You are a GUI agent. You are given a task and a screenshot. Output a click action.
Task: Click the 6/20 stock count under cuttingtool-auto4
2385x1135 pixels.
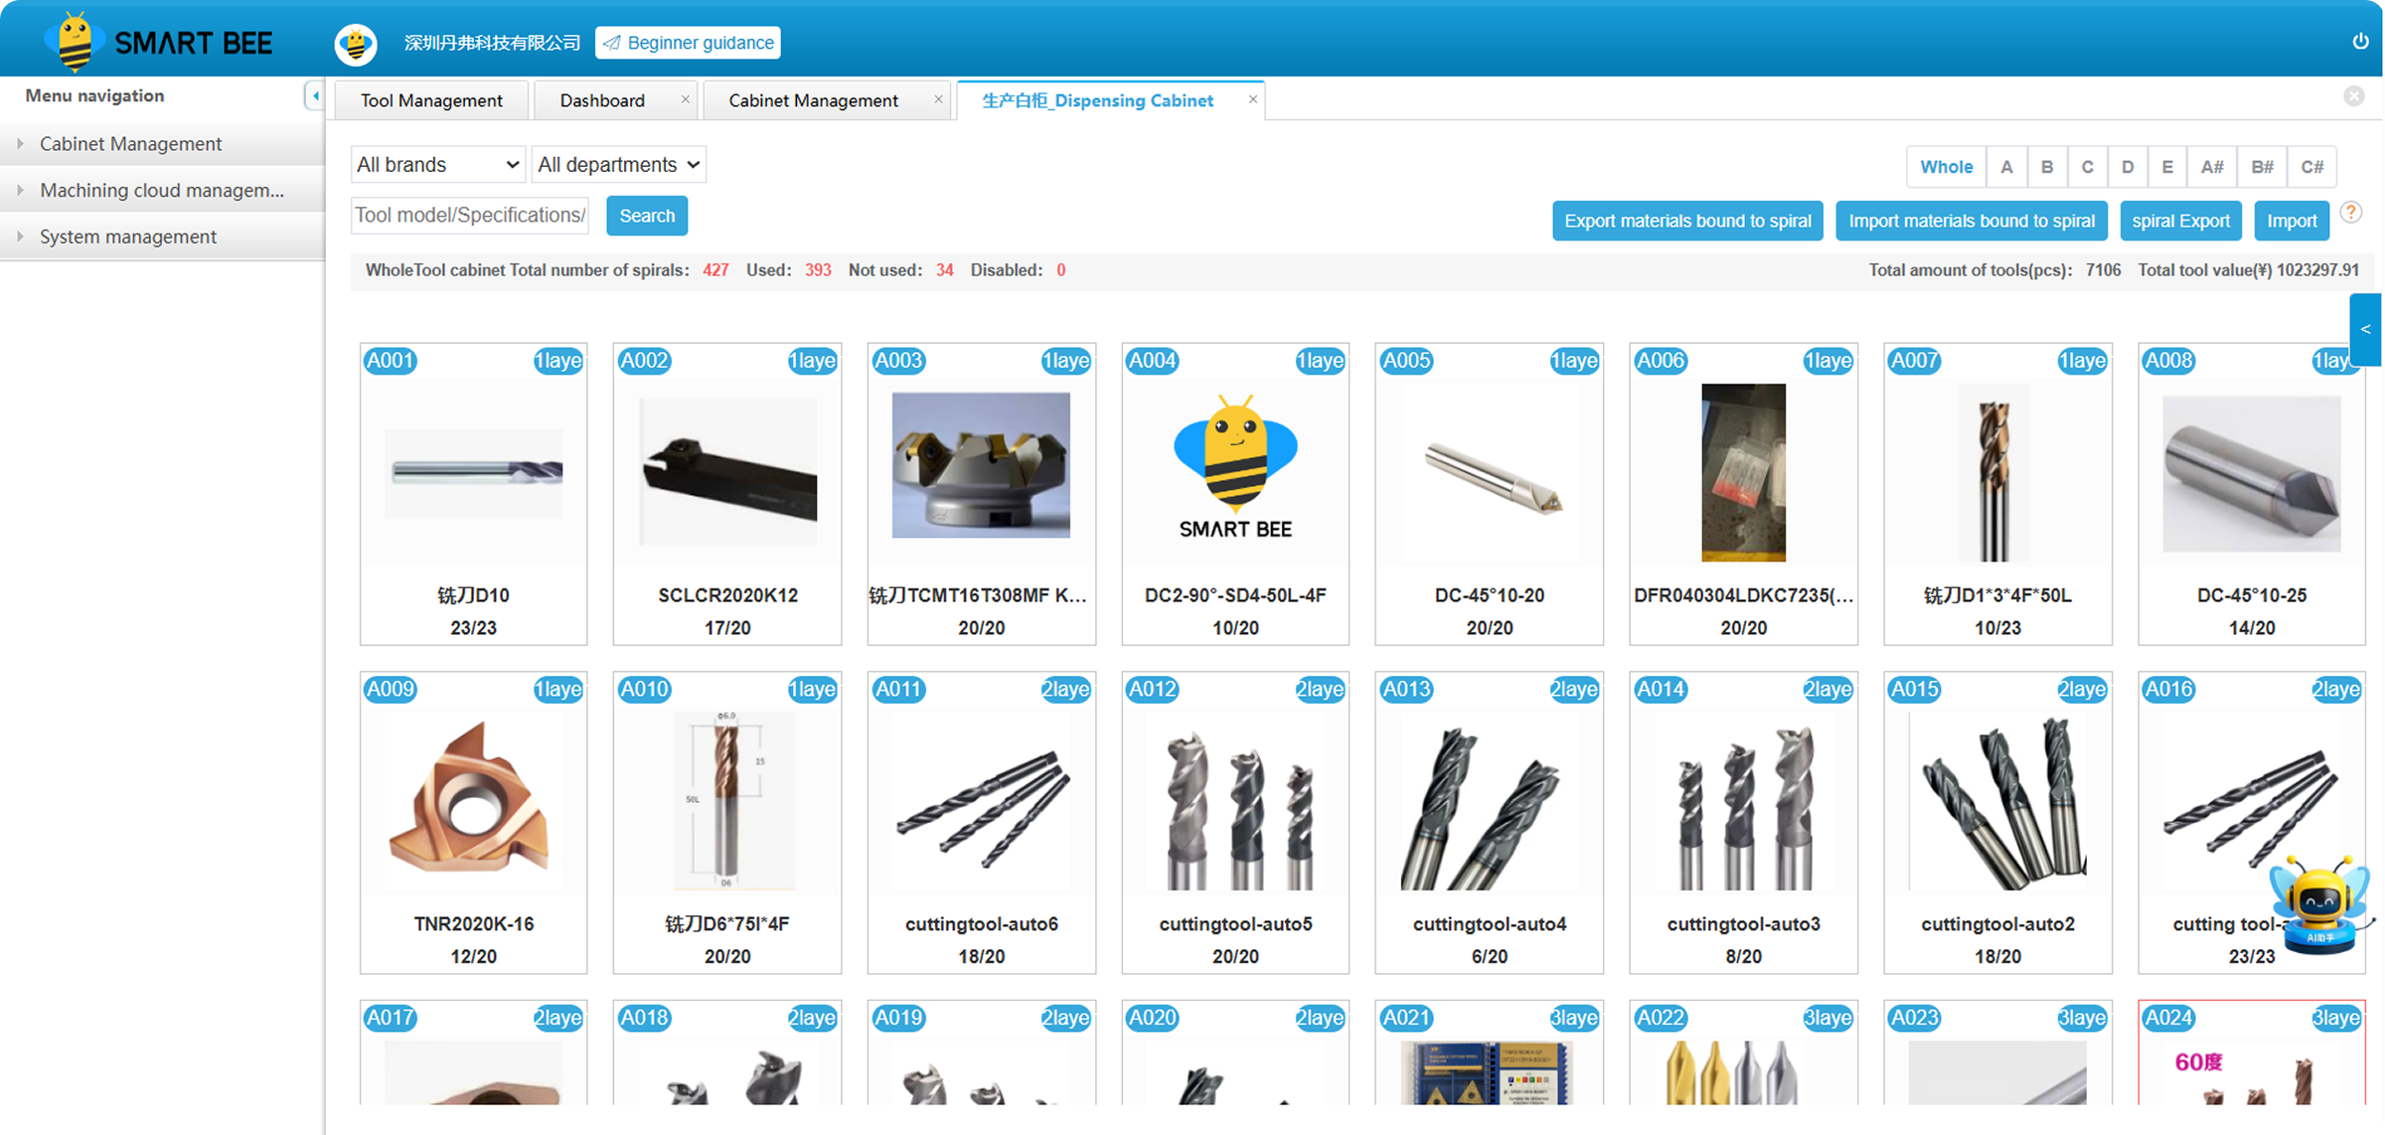pos(1489,956)
